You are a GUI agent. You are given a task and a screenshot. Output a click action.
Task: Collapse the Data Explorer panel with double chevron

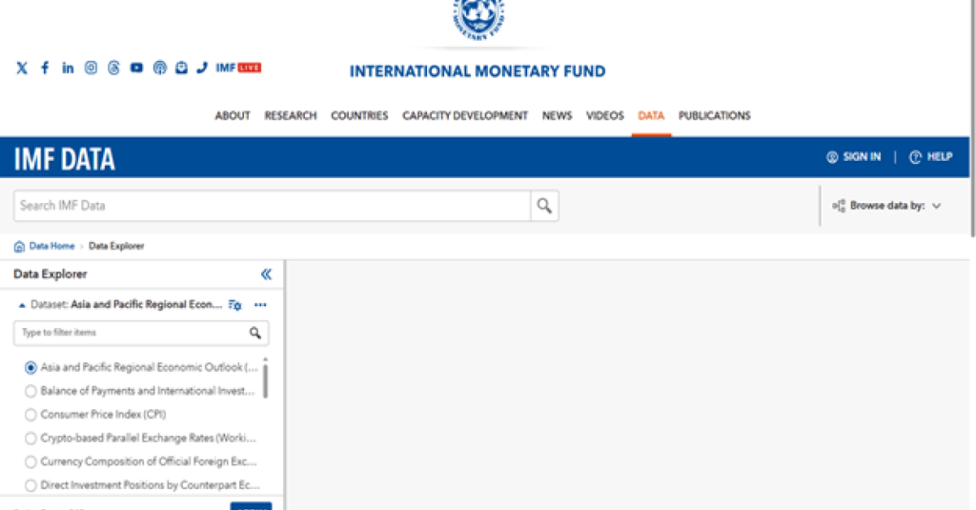coord(266,274)
